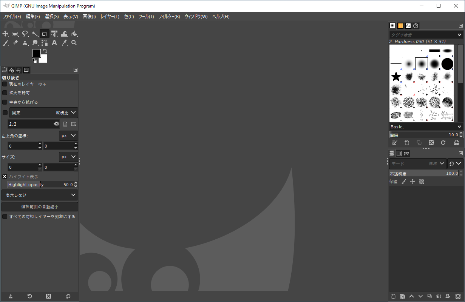Select the Paintbrush tool
The height and width of the screenshot is (302, 465).
6,43
